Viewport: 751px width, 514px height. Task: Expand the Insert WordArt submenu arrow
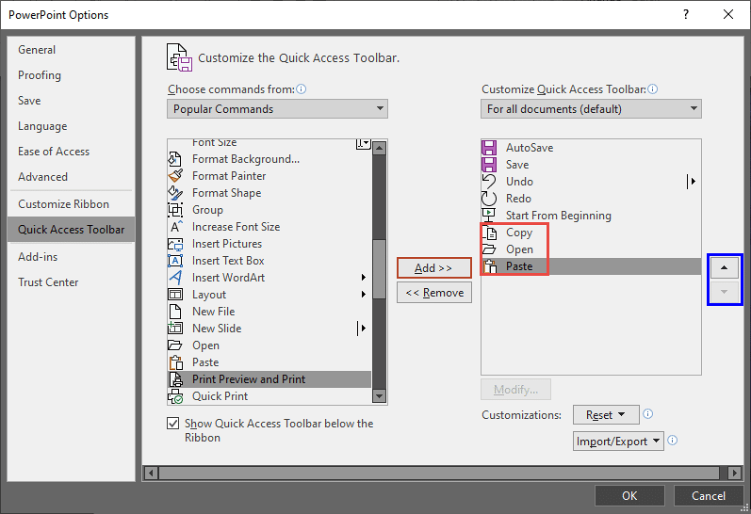coord(364,278)
